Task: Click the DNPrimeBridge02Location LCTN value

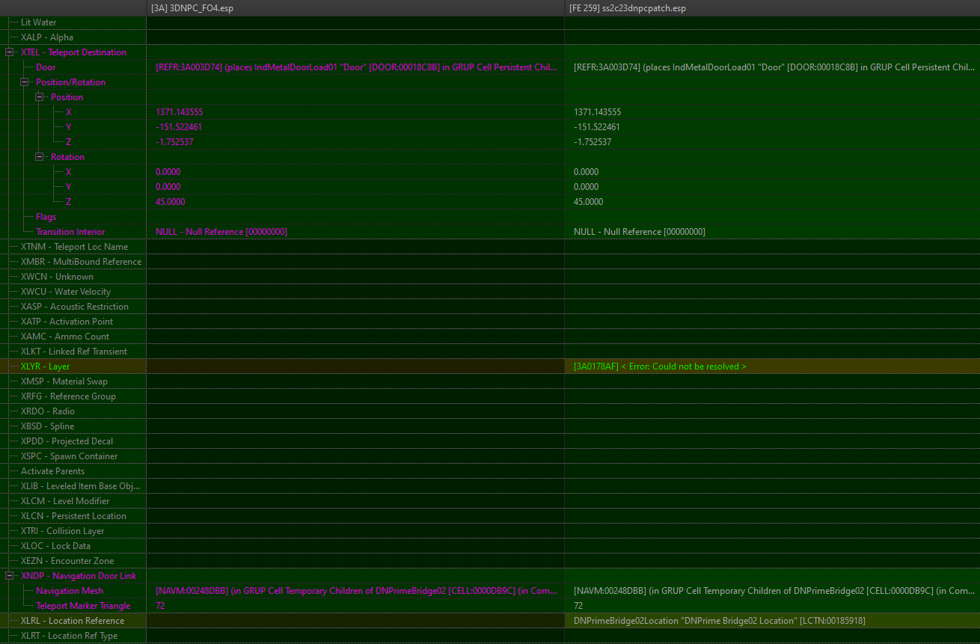Action: pos(720,621)
